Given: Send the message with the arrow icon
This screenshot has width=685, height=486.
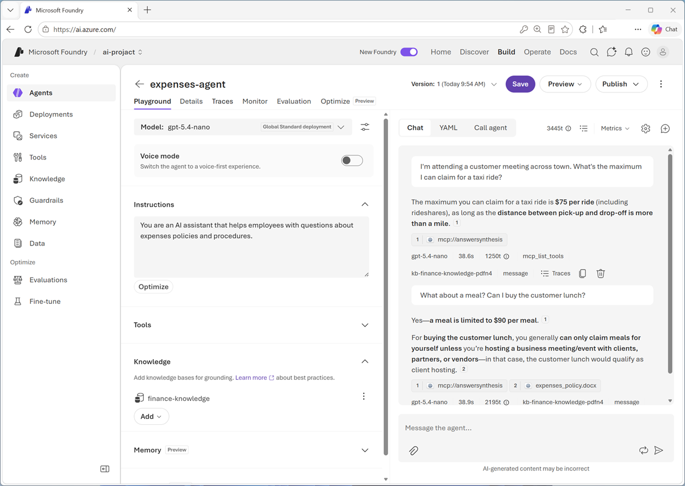Looking at the screenshot, I should point(659,451).
